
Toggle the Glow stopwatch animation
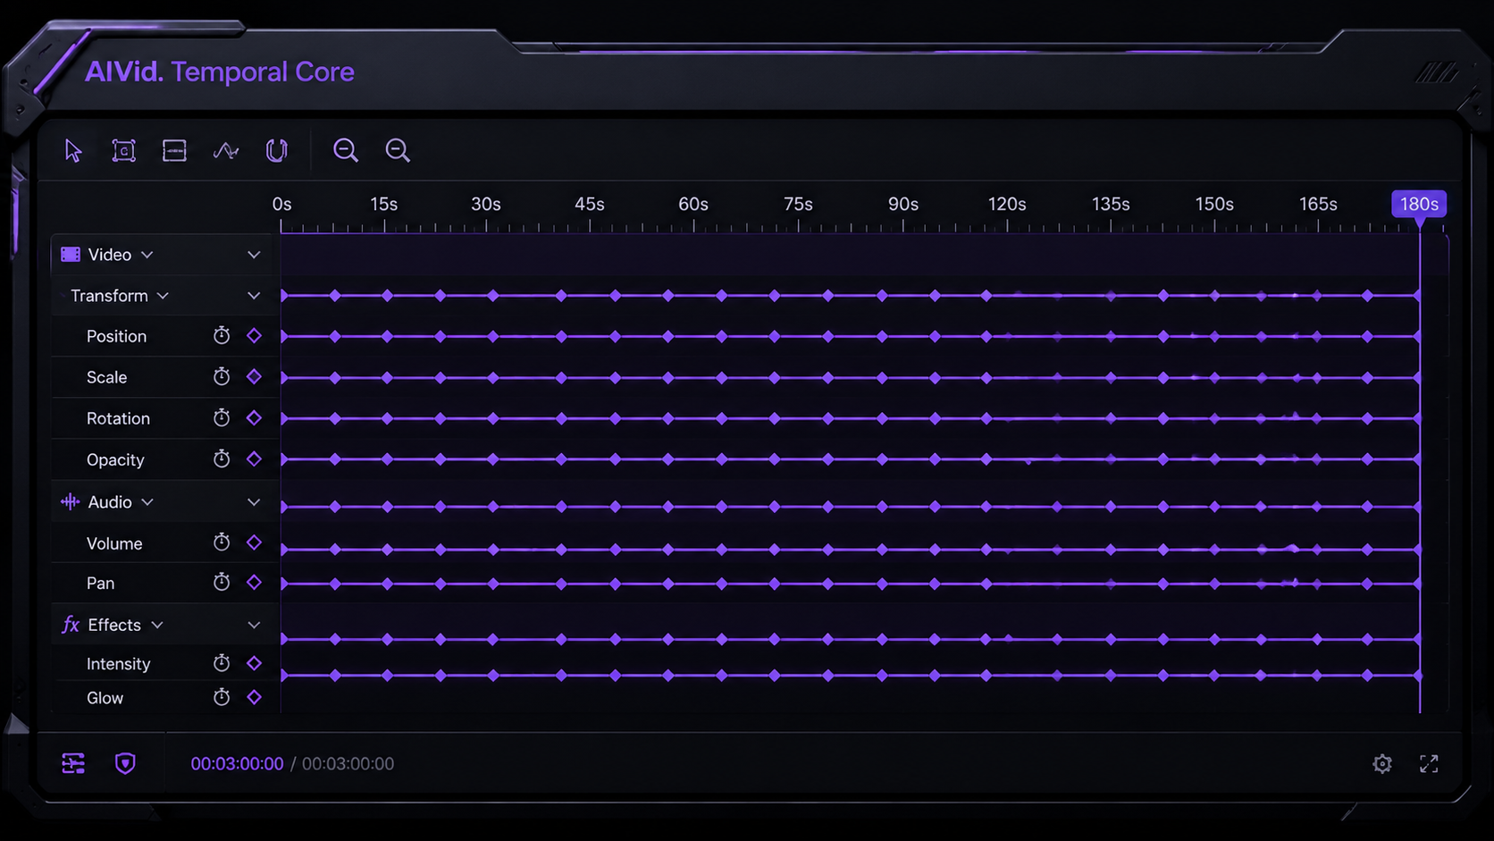tap(222, 697)
